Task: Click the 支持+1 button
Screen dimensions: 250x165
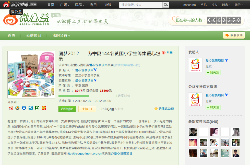Action: click(x=87, y=109)
